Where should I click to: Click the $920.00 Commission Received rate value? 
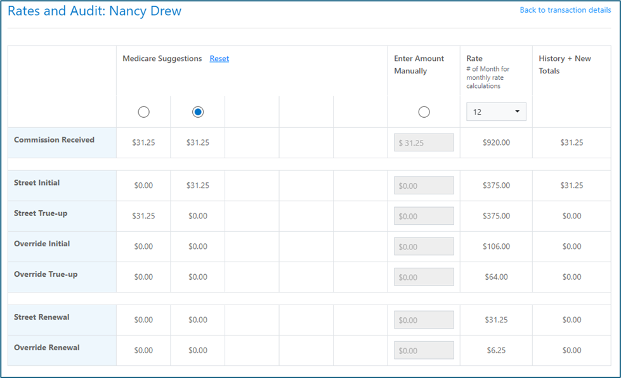click(496, 143)
